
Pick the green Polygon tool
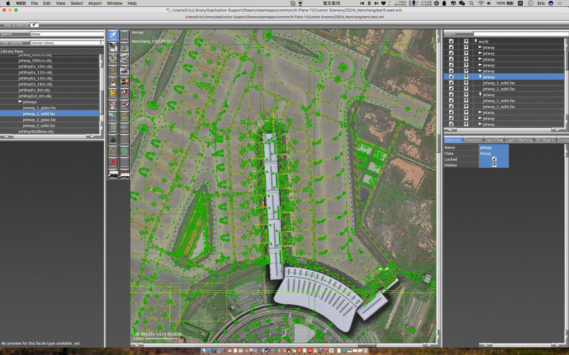point(124,151)
